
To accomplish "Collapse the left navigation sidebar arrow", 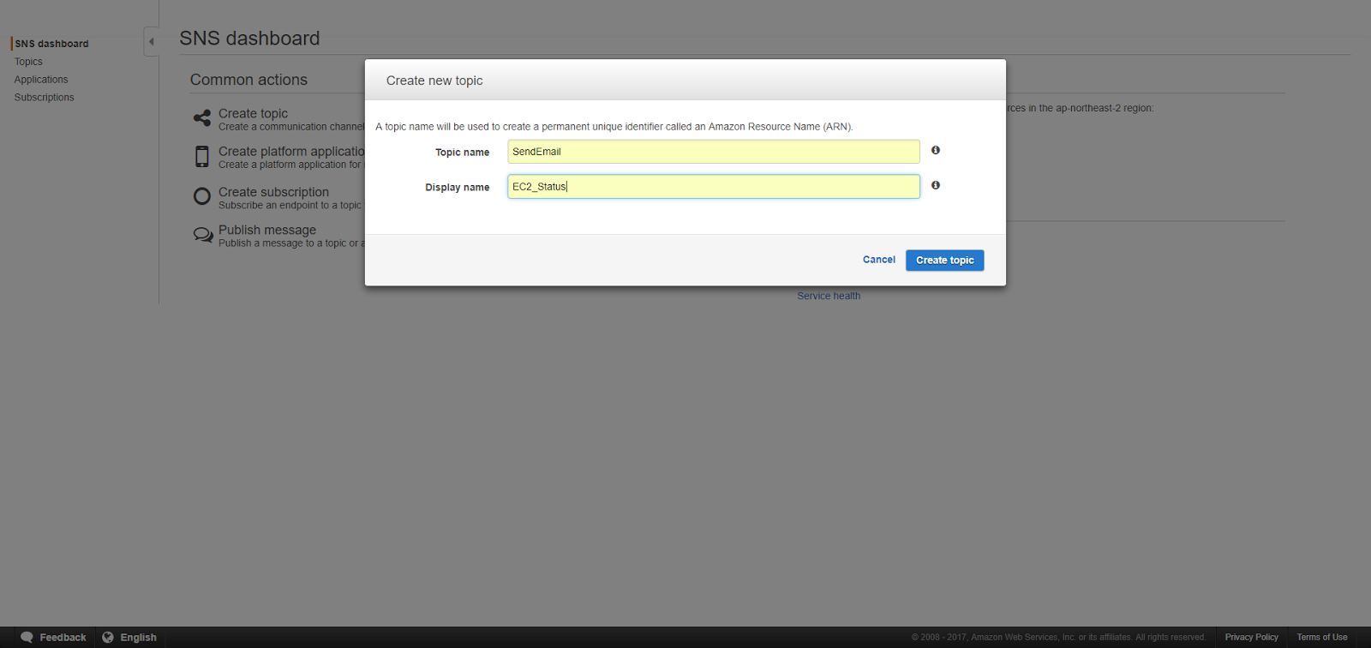I will point(152,41).
